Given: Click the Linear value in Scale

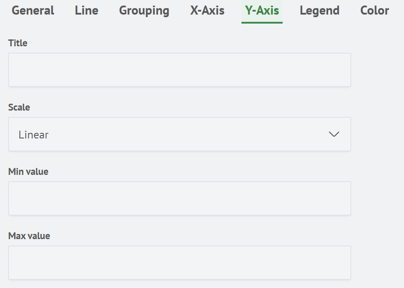Looking at the screenshot, I should 34,135.
